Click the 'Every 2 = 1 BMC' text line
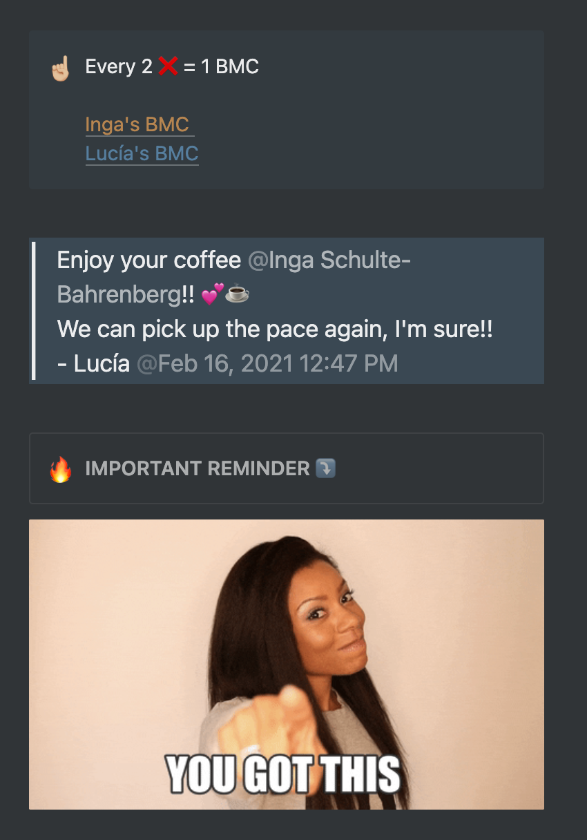Screen dimensions: 587x840 172,67
